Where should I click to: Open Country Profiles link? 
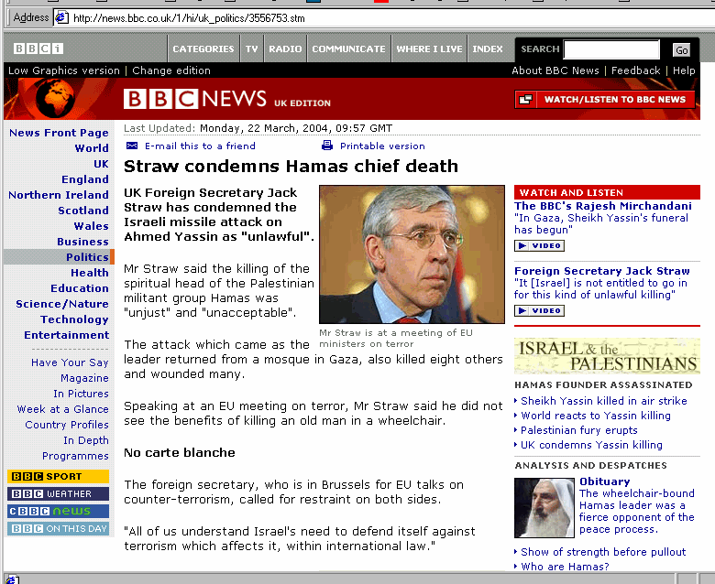coord(67,425)
